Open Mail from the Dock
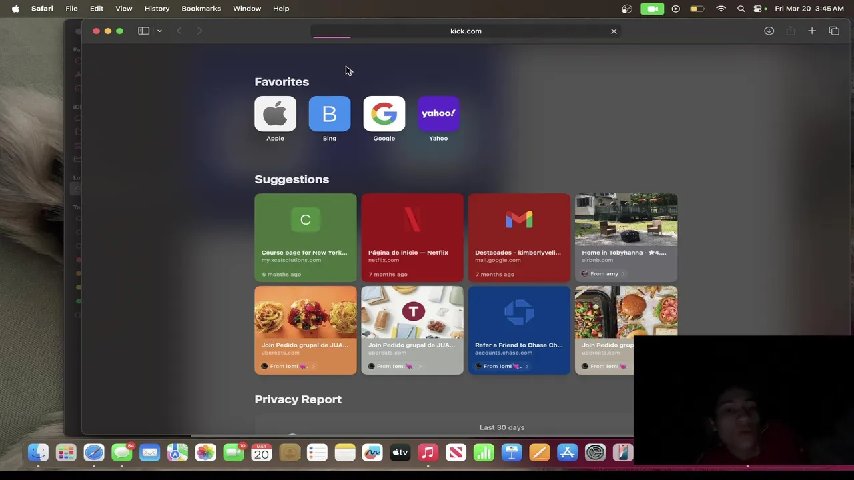This screenshot has width=854, height=480. click(150, 453)
